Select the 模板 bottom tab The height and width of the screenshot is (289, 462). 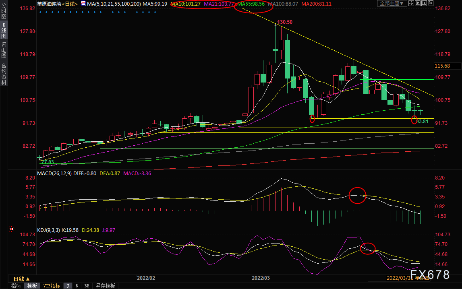pos(32,286)
